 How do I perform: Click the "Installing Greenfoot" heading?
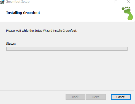click(x=23, y=13)
